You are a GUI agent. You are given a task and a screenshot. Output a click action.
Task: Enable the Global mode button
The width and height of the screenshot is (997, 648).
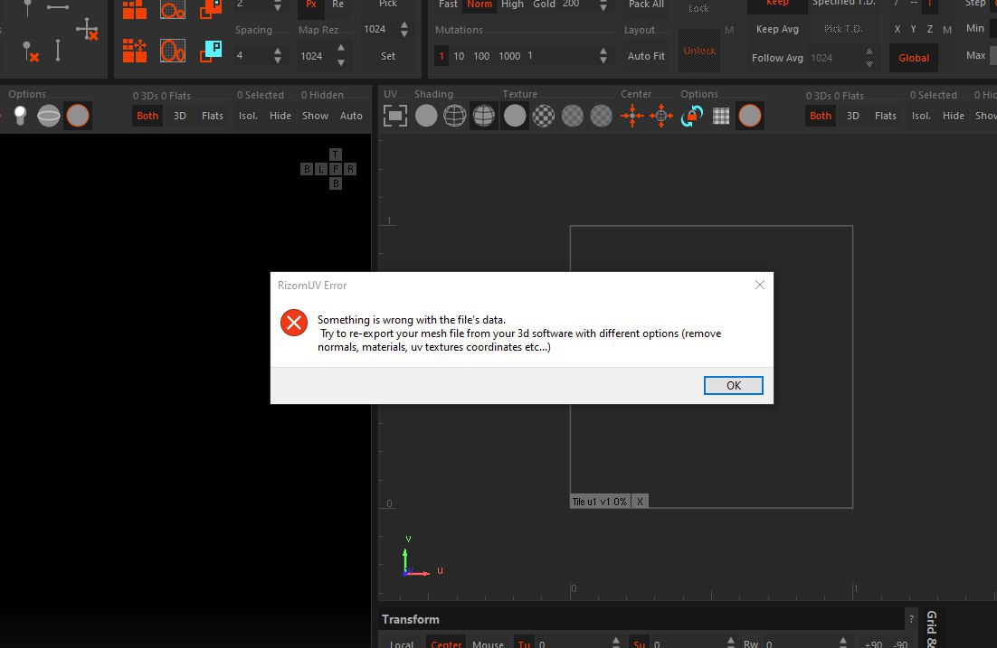(x=914, y=58)
